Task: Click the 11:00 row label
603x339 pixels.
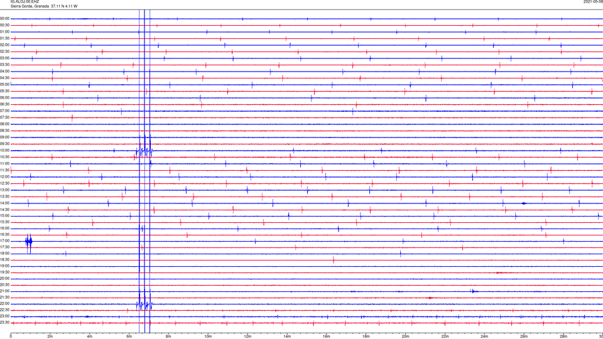Action: [5, 164]
